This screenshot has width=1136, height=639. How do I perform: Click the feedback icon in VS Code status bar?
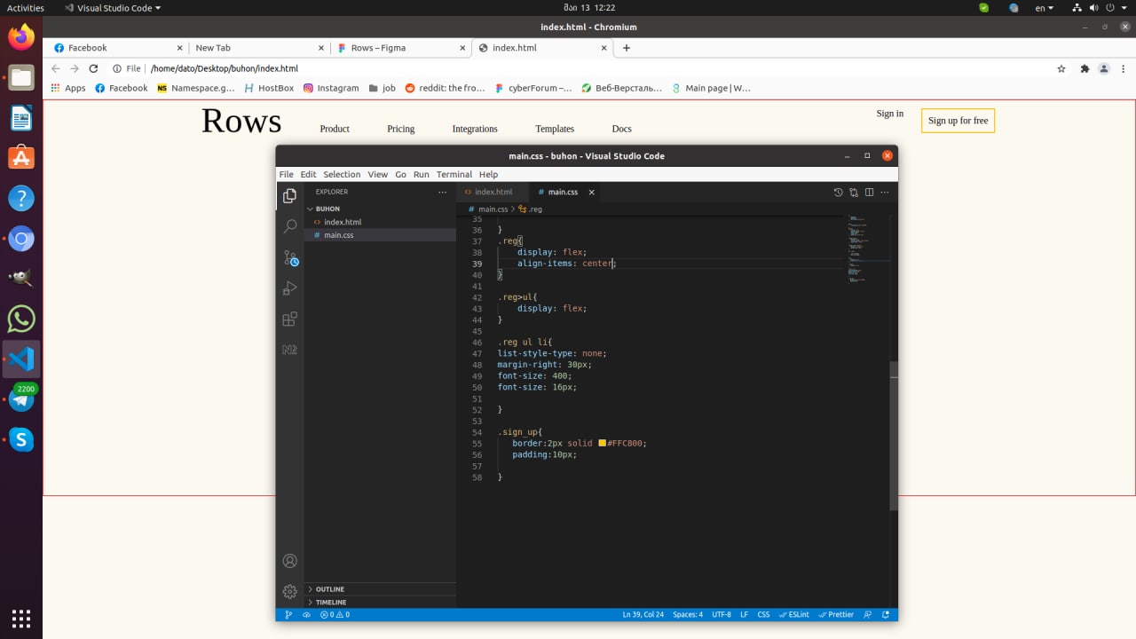click(x=868, y=614)
